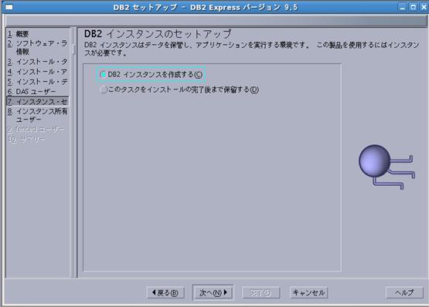Select highlighted step 7 インスタンス・セットアップ
429x307 pixels.
click(37, 102)
